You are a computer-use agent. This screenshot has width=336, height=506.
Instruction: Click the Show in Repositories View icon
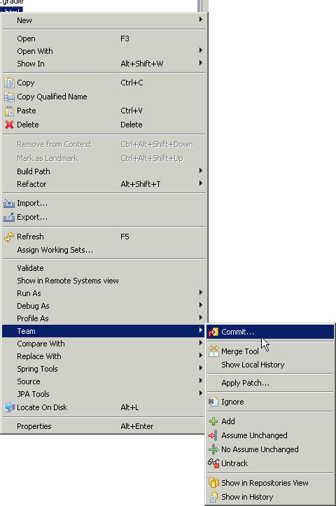tap(213, 483)
